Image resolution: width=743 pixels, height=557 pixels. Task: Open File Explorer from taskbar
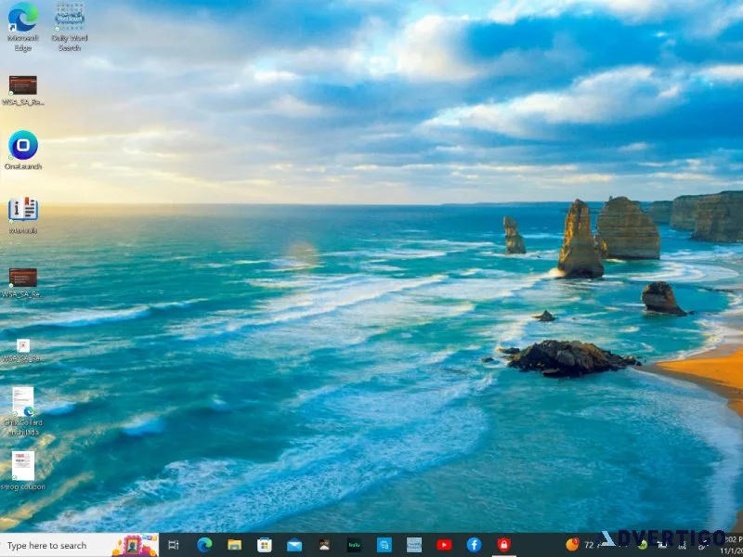[x=234, y=545]
